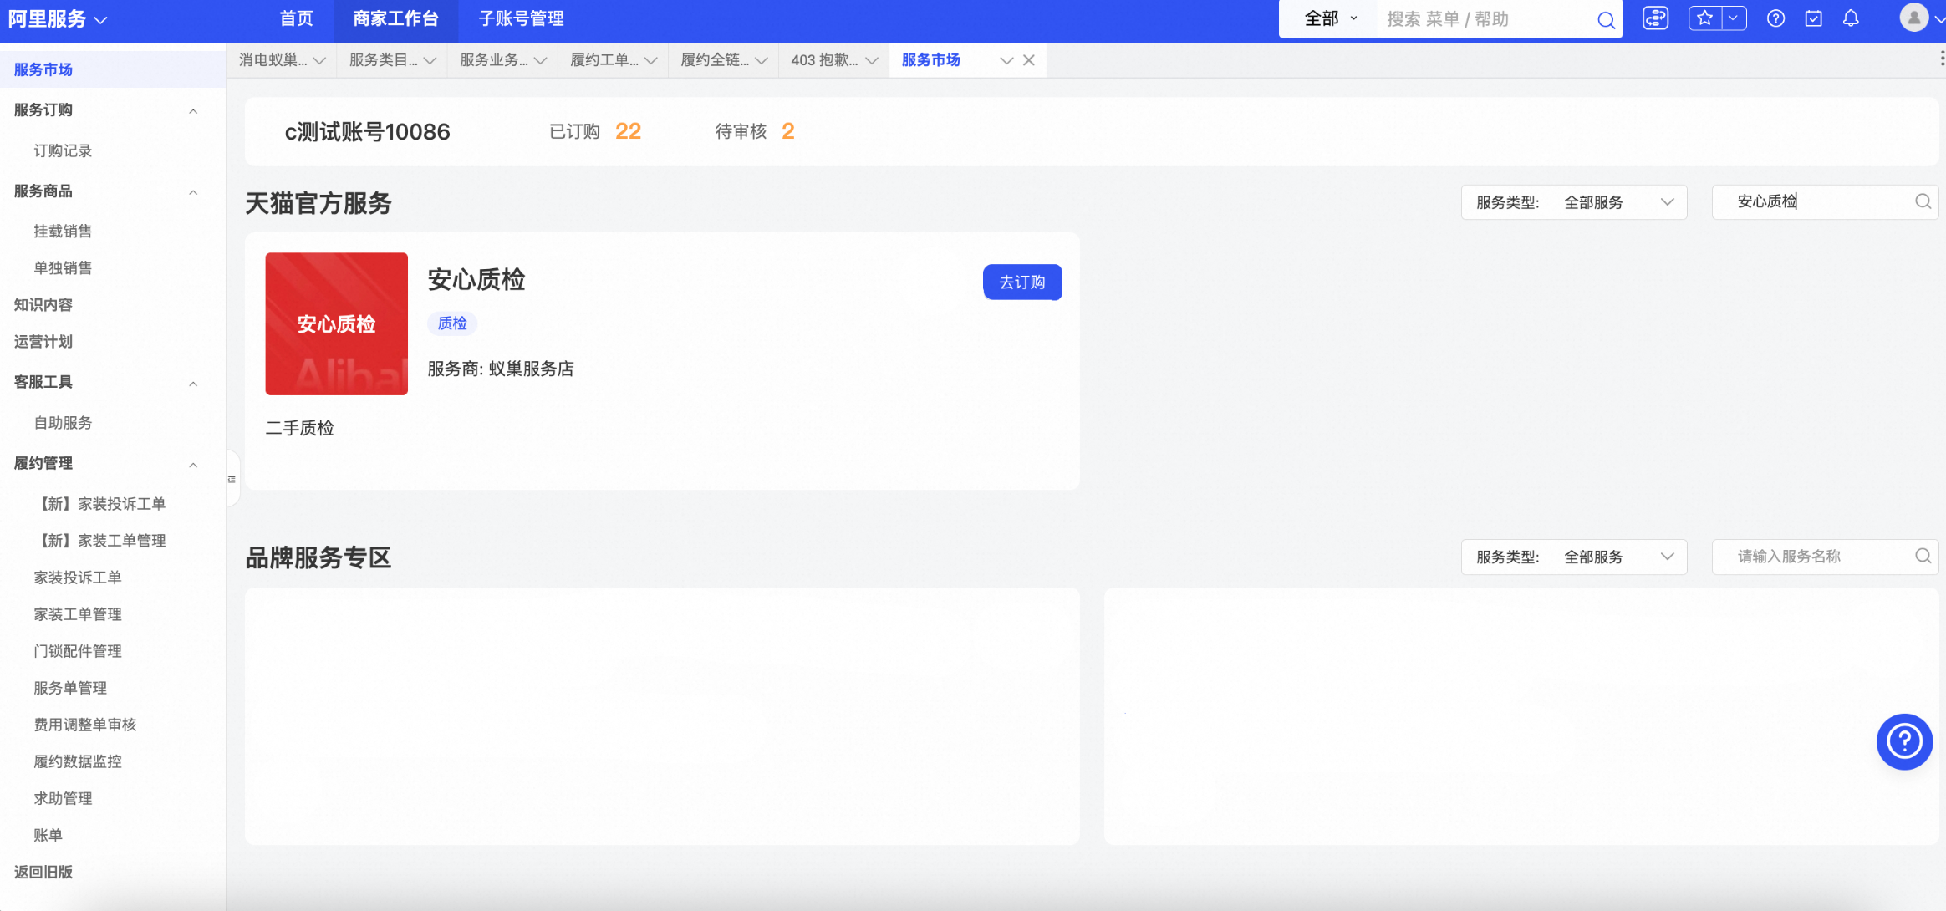This screenshot has width=1946, height=911.
Task: Open 挂载销售 in sidebar
Action: coord(63,232)
